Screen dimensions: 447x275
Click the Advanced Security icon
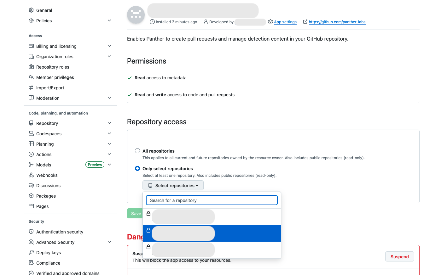click(31, 242)
